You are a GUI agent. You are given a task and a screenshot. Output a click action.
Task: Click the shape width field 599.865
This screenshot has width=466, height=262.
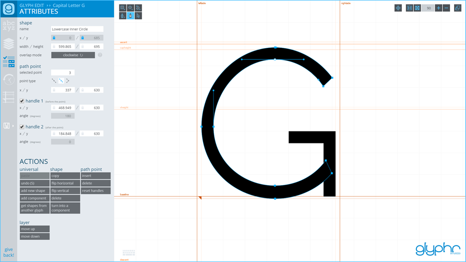(x=63, y=46)
